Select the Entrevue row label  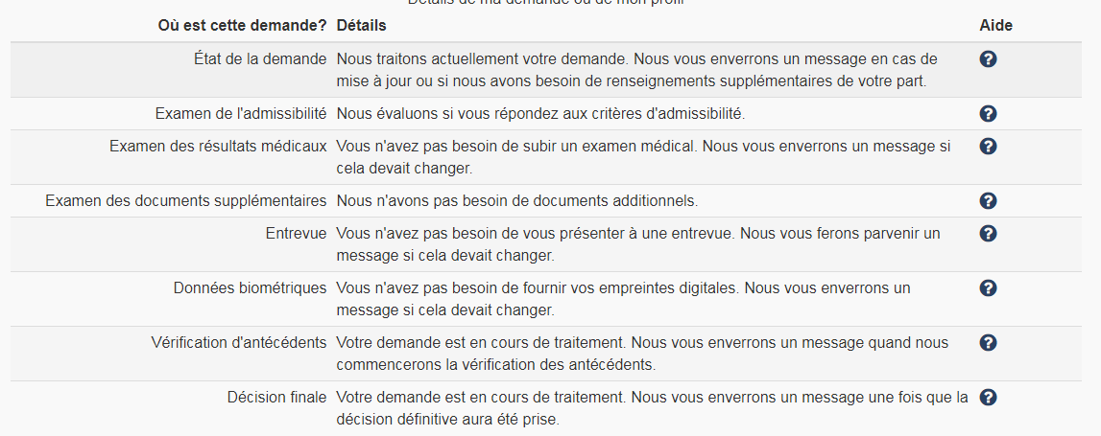click(x=296, y=234)
